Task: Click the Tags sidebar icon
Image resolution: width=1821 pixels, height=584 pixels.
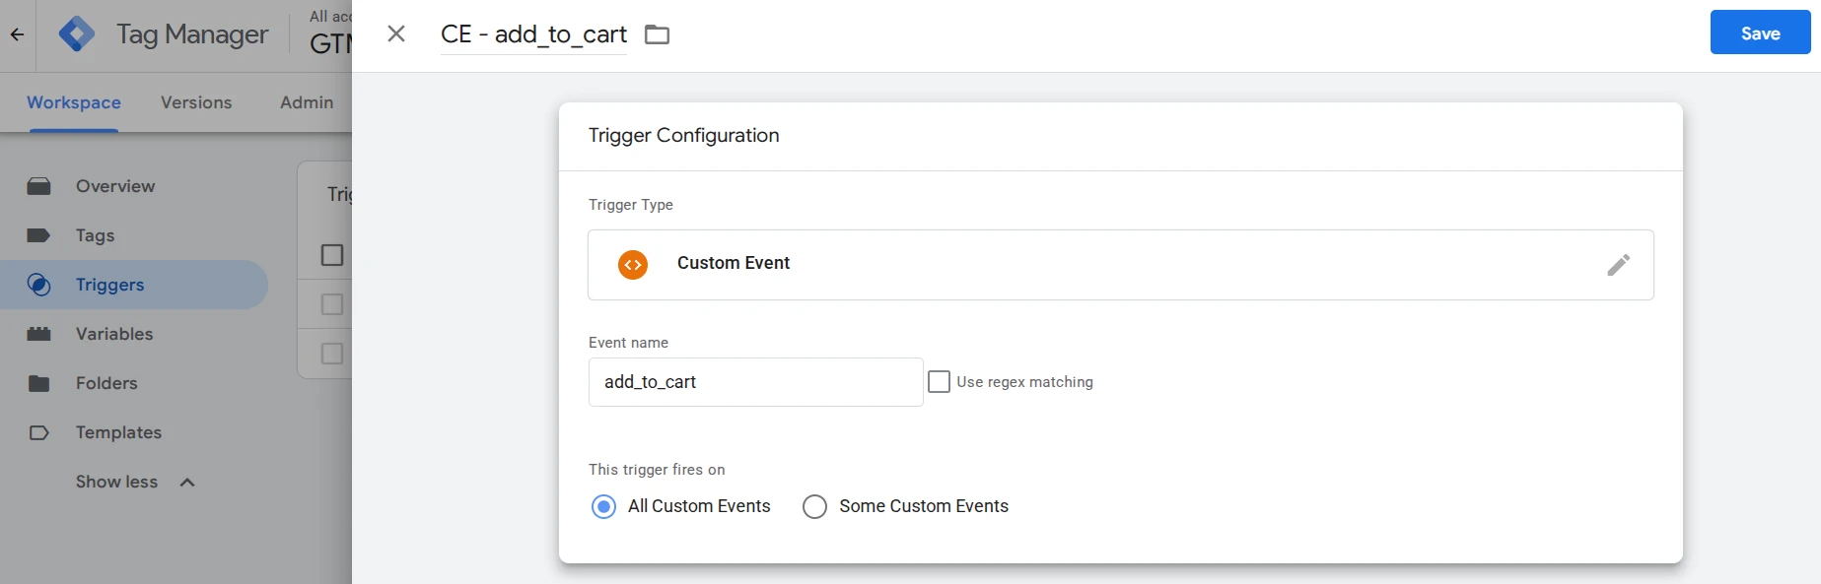Action: (39, 235)
